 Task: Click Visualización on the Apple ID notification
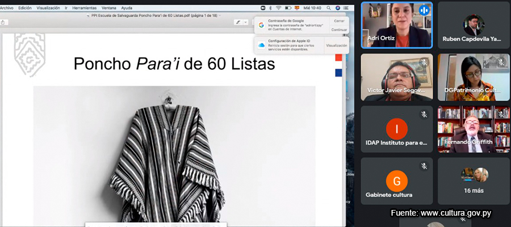coord(337,45)
